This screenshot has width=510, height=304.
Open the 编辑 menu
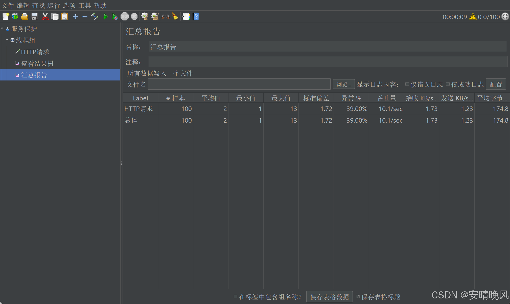pos(23,5)
